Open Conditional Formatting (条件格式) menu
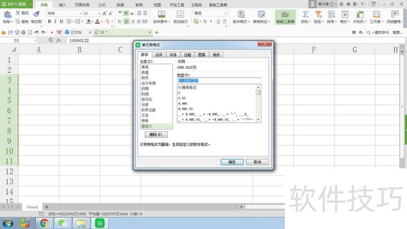Image resolution: width=407 pixels, height=229 pixels. 241,17
